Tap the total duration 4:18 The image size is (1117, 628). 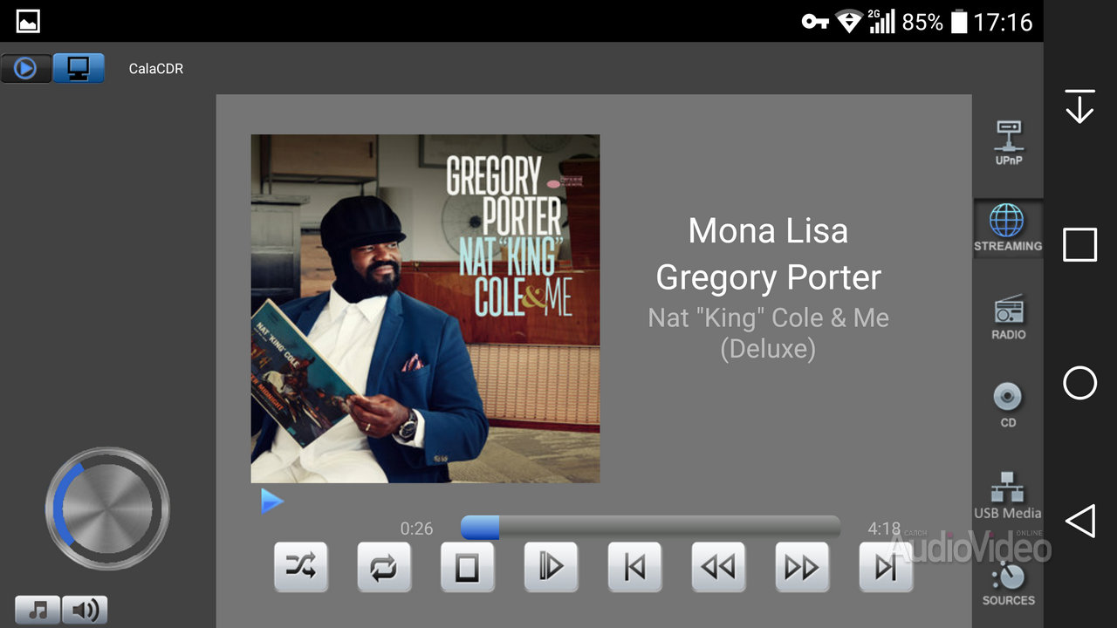(x=884, y=529)
